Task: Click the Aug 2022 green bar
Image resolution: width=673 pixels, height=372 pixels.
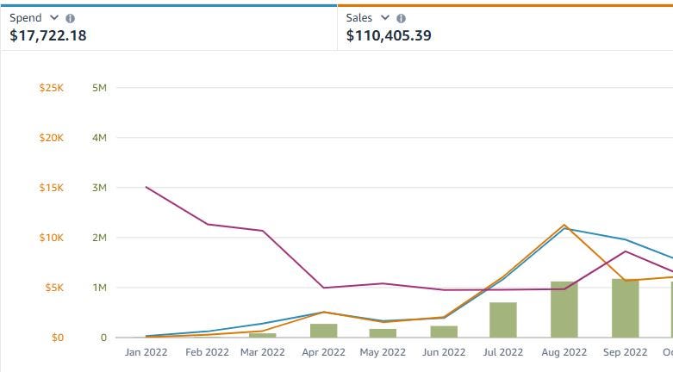Action: click(x=564, y=309)
